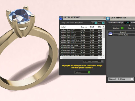The width and height of the screenshot is (135, 101).
Task: Sort by the Metal column header
Action: pyautogui.click(x=70, y=27)
